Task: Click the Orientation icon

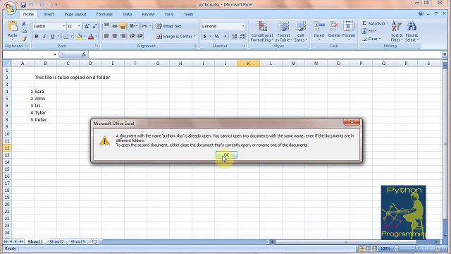Action: (x=132, y=26)
